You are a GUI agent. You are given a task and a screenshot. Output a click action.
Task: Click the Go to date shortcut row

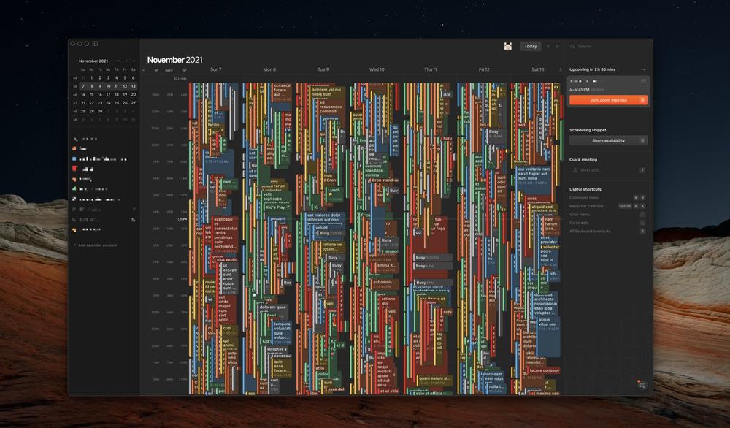click(x=607, y=223)
